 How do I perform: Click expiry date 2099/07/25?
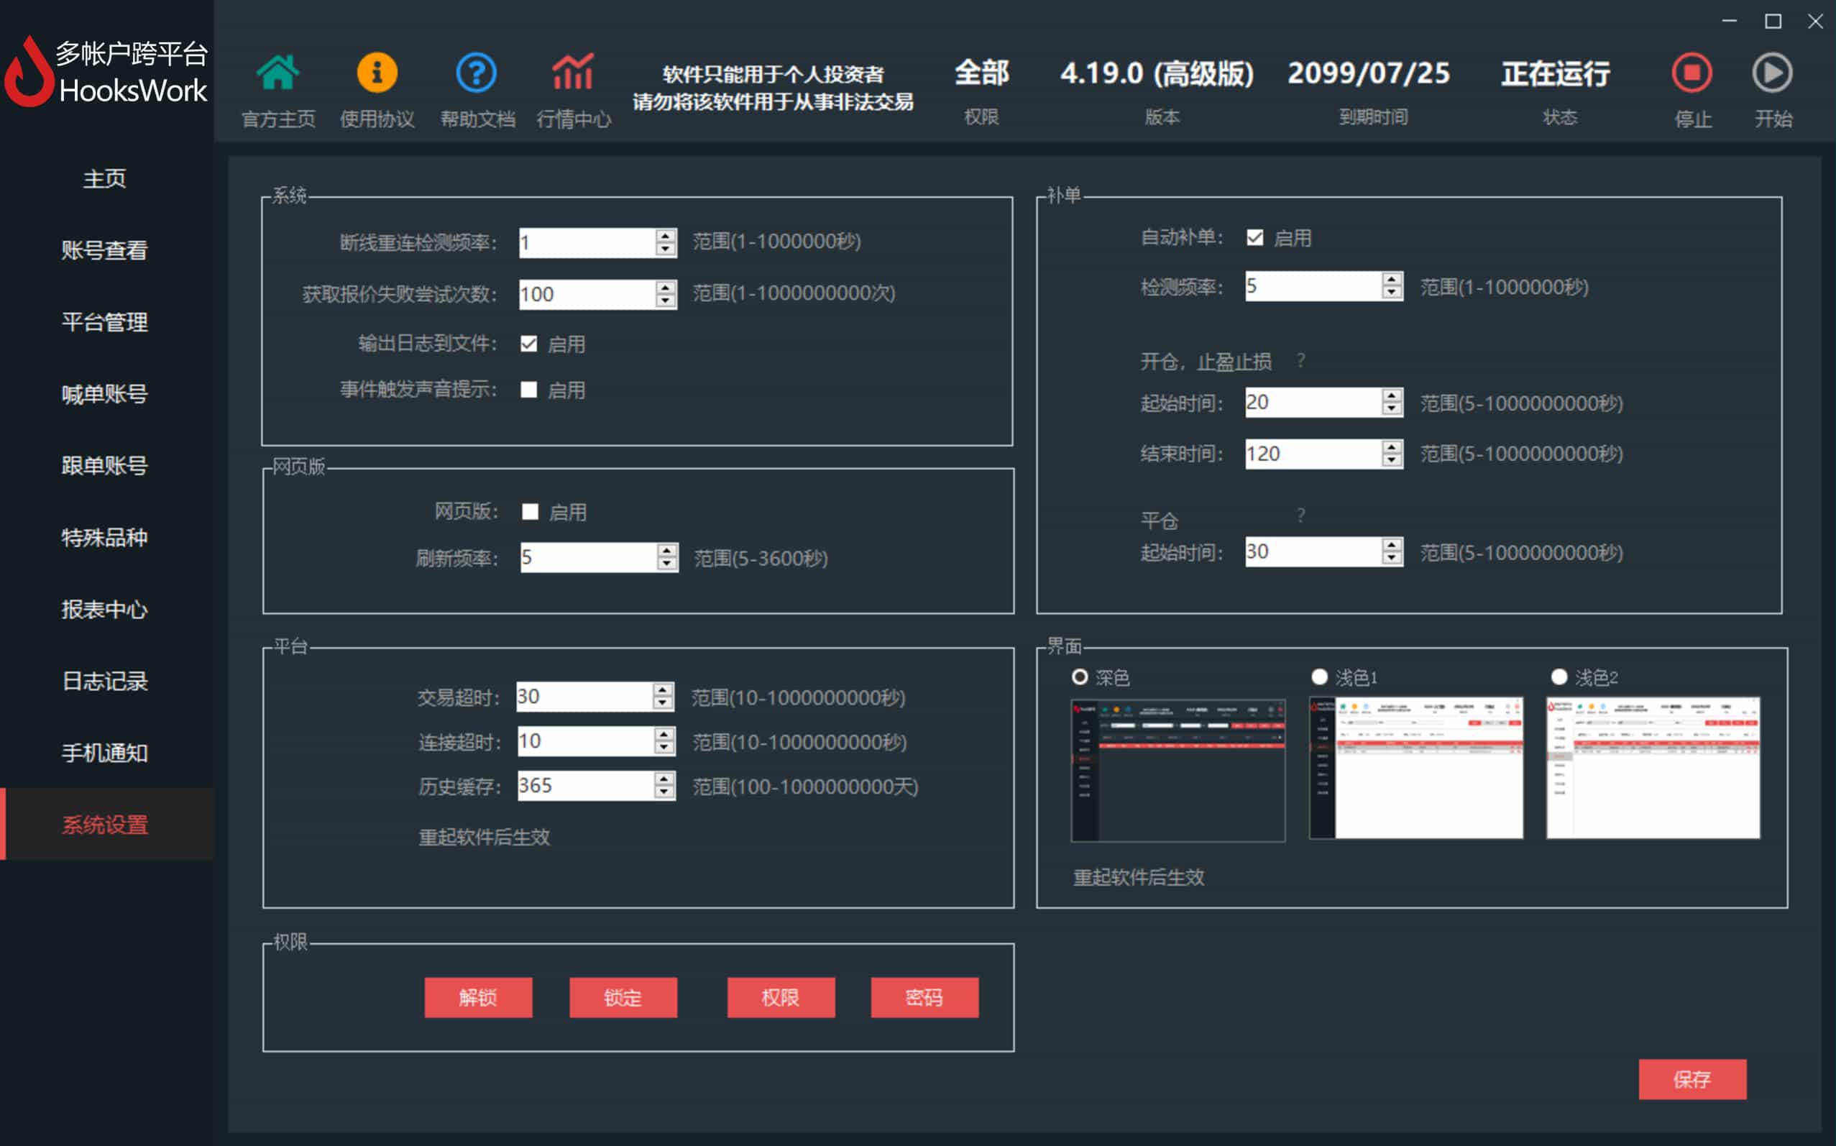[x=1369, y=73]
